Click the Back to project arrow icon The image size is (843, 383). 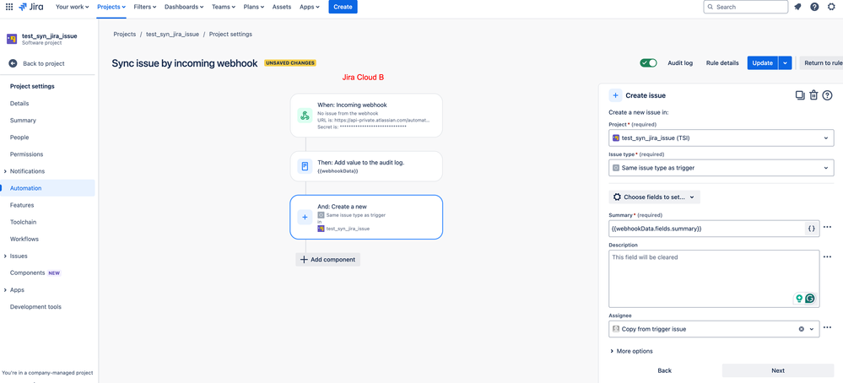pyautogui.click(x=13, y=63)
